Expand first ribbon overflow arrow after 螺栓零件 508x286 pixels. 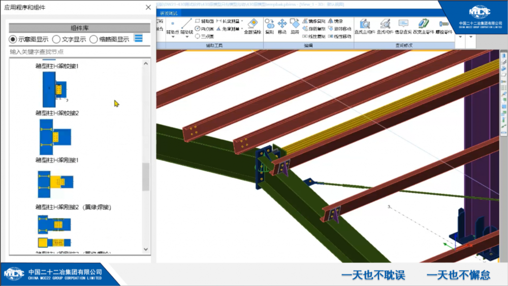[460, 37]
